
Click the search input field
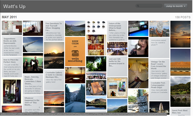(149, 6)
